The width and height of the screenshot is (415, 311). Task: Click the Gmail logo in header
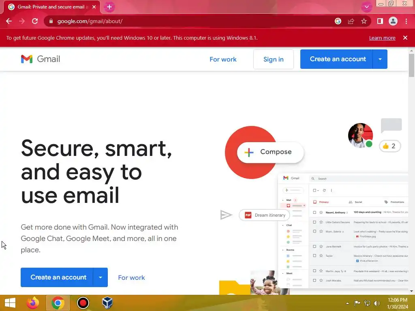coord(41,59)
